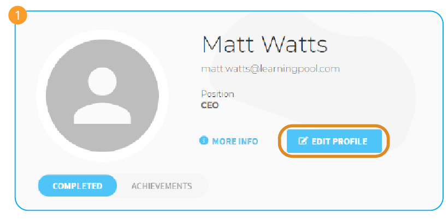
Task: Click the shoulders shape in the profile picture
Action: pyautogui.click(x=102, y=114)
